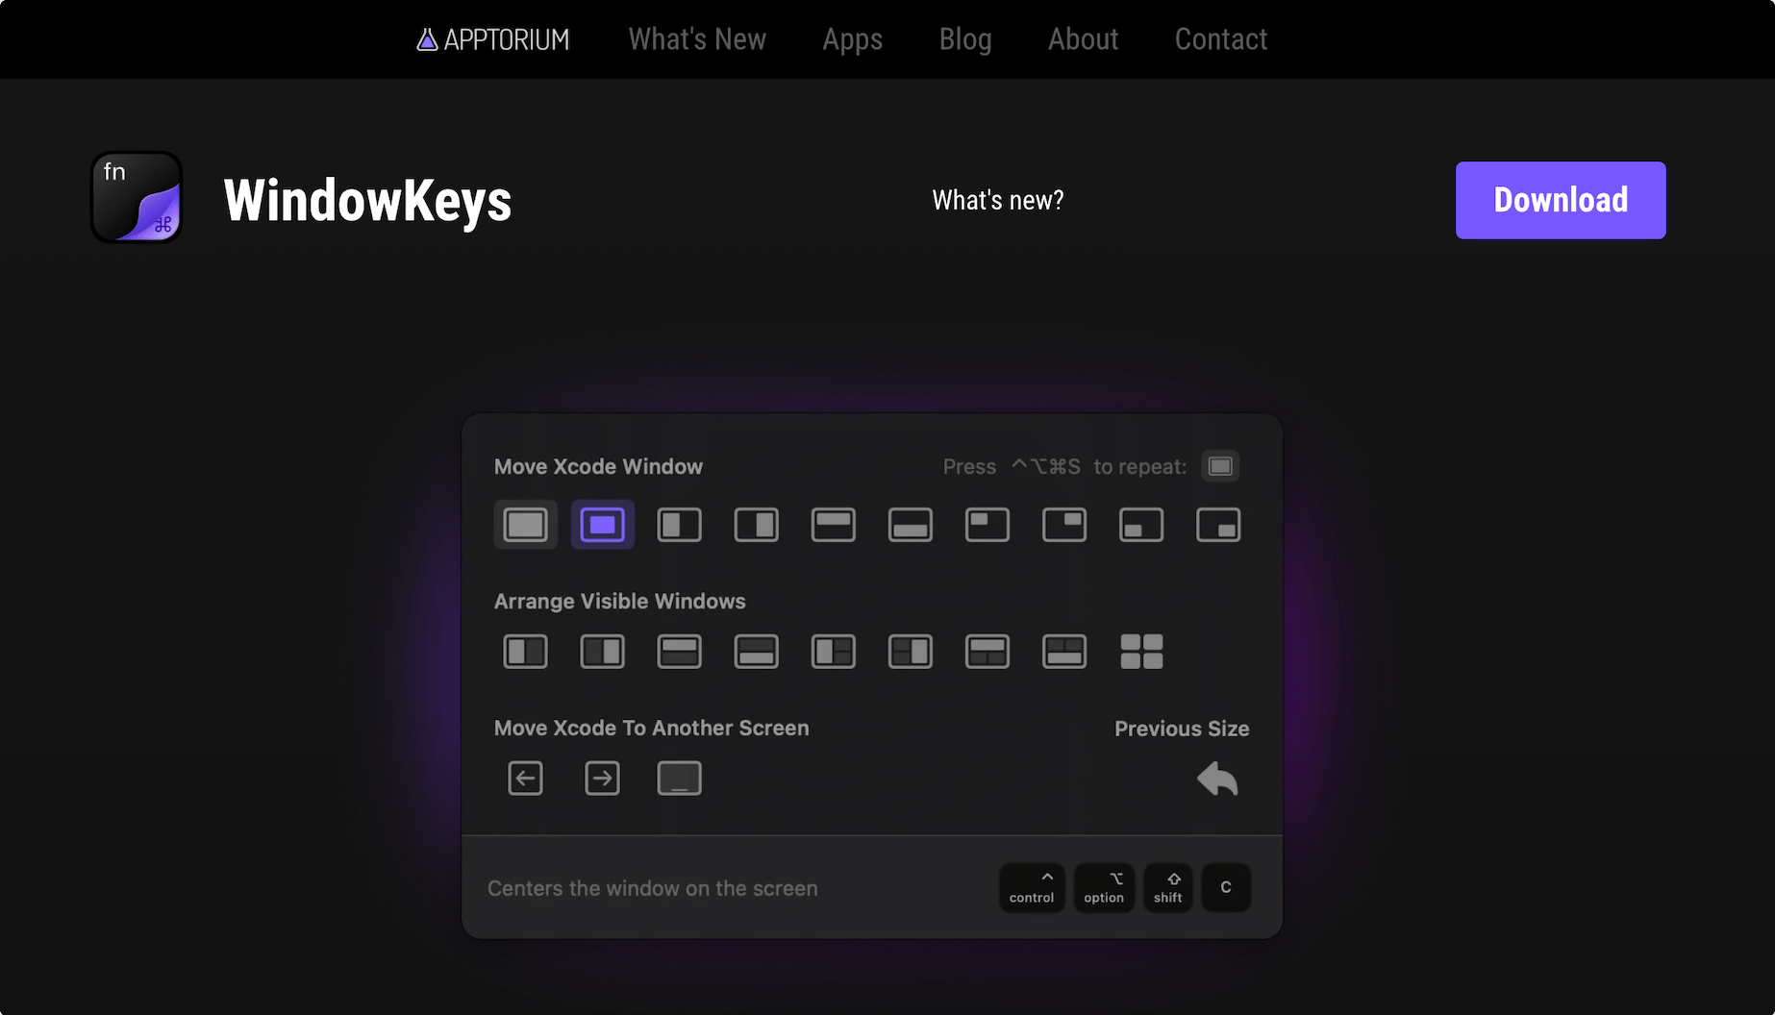The height and width of the screenshot is (1015, 1775).
Task: Open the What's new? link
Action: (x=998, y=200)
